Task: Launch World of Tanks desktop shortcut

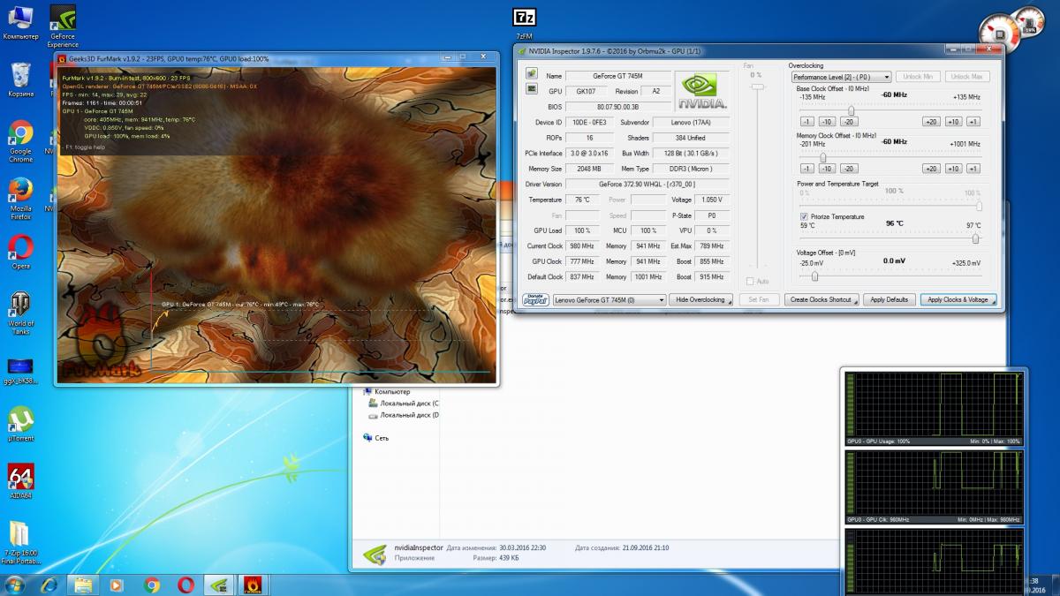Action: 20,314
